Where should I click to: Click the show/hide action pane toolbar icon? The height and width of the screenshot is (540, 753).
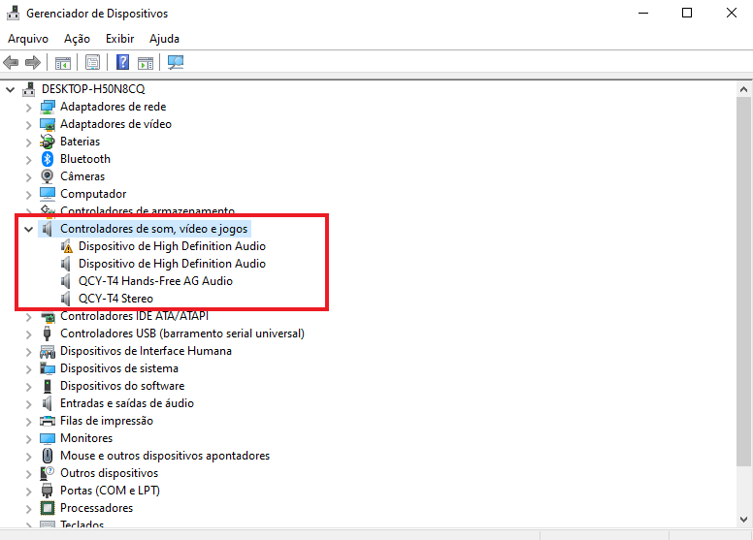pos(146,62)
